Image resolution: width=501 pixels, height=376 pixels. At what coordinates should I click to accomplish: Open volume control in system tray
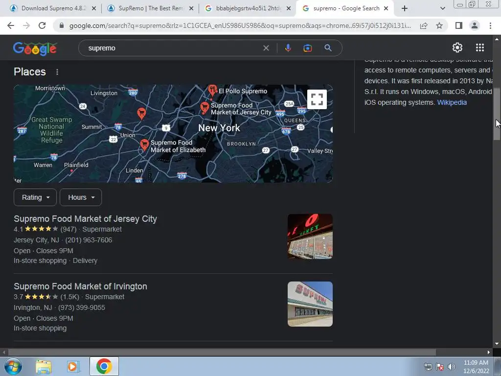click(452, 367)
